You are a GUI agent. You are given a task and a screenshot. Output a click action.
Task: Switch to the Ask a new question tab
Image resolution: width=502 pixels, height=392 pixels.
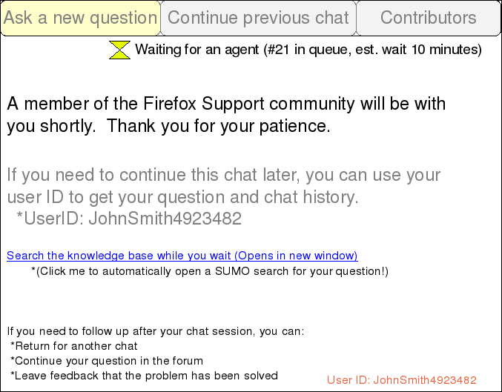(x=80, y=18)
